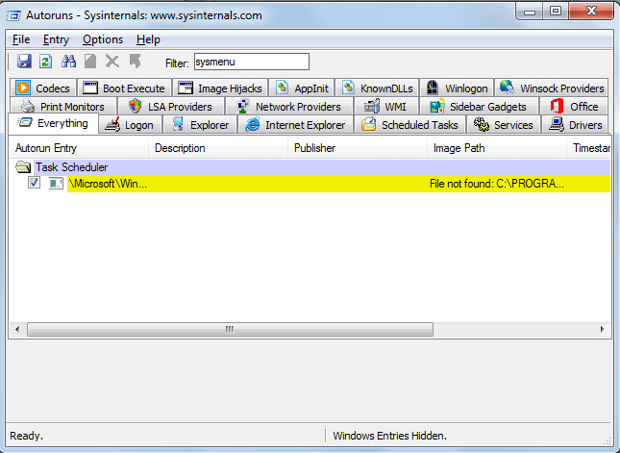Image resolution: width=620 pixels, height=453 pixels.
Task: Select the Services tab
Action: 504,125
